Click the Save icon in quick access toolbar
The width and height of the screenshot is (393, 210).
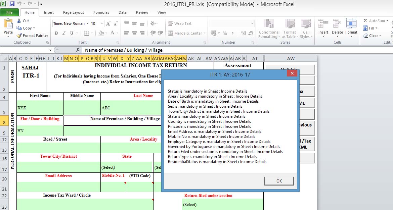(x=12, y=4)
